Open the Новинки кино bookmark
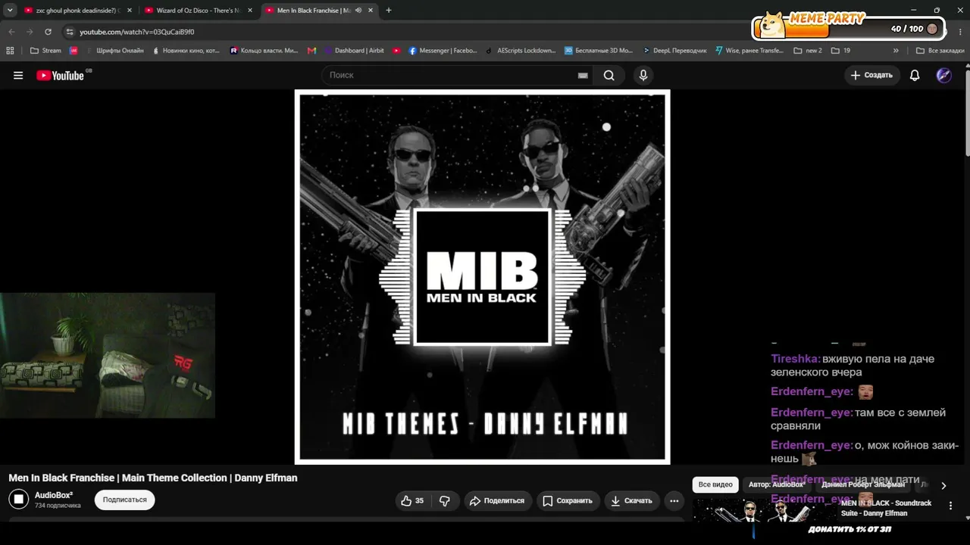The image size is (970, 545). [186, 51]
